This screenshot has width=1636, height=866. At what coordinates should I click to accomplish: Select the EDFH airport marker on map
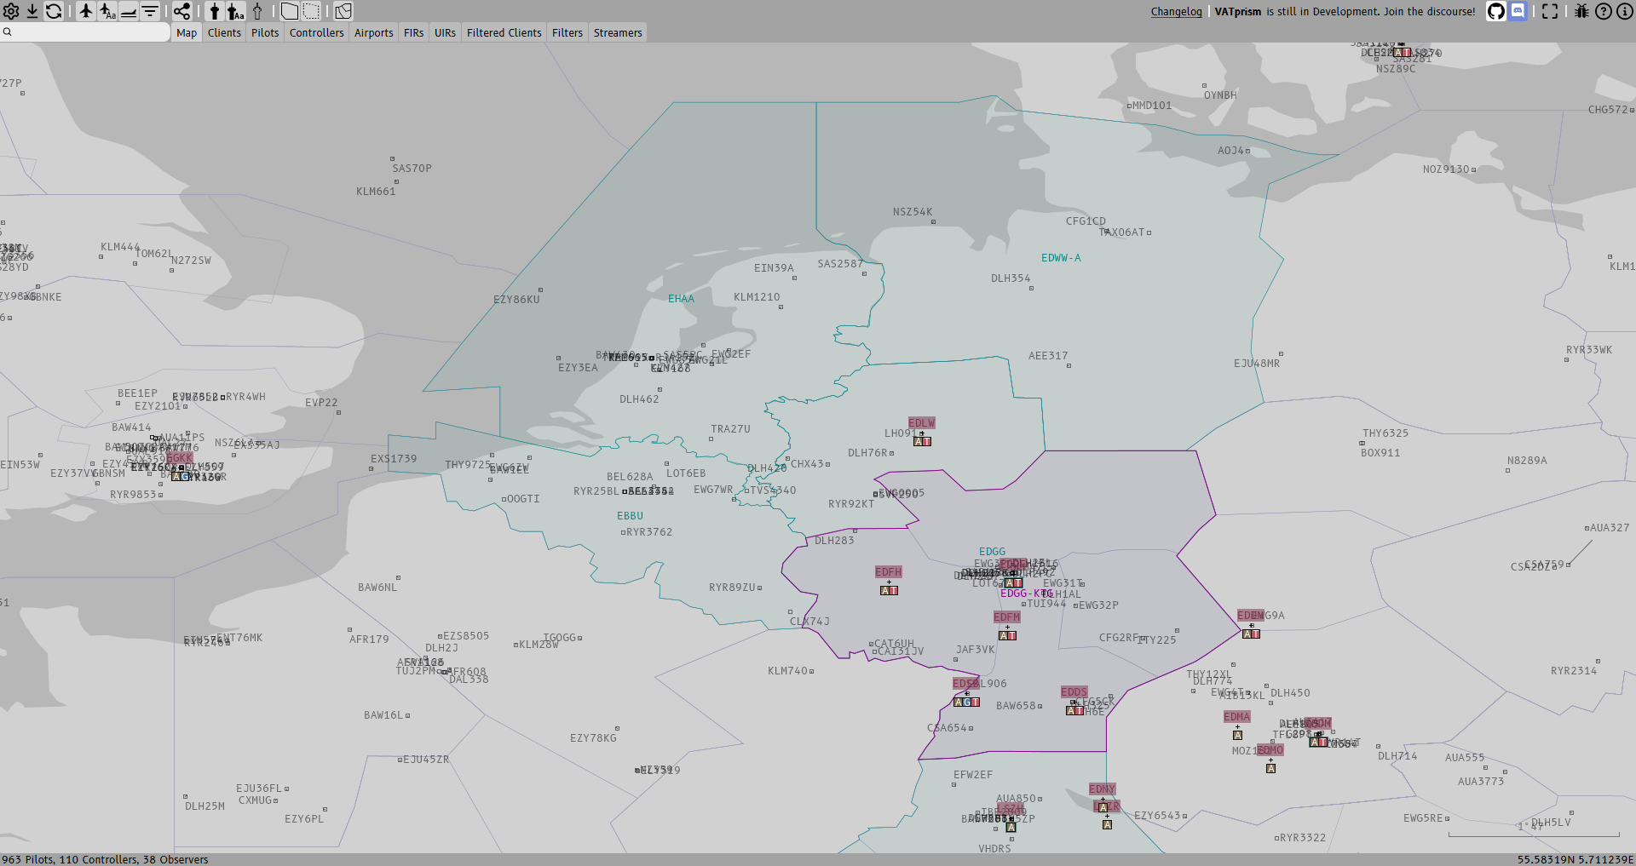point(888,572)
